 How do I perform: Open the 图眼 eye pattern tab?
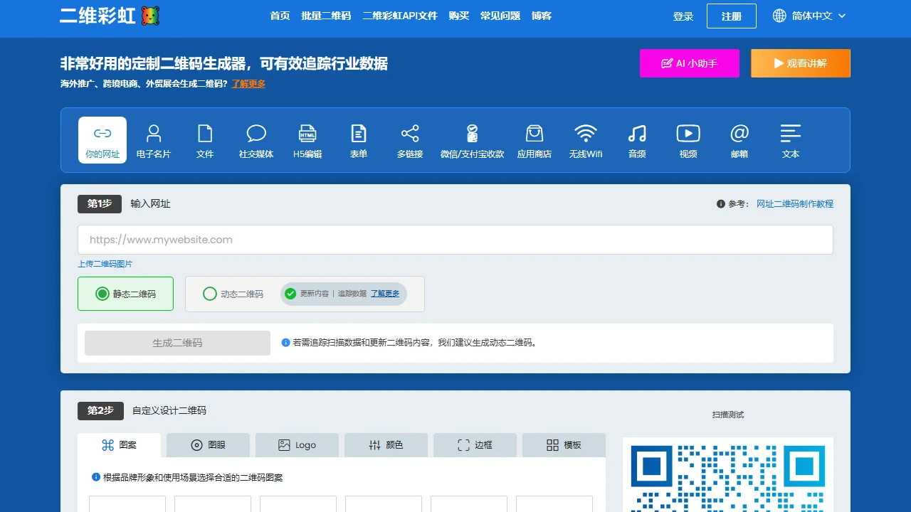tap(208, 445)
